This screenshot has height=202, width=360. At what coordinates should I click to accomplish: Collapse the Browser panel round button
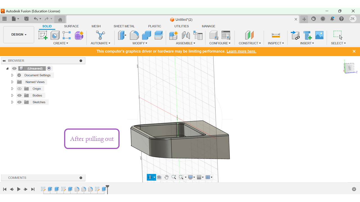[x=81, y=61]
